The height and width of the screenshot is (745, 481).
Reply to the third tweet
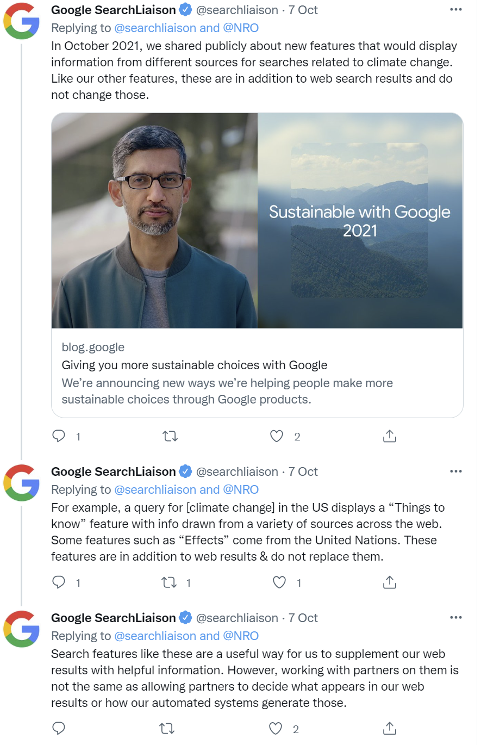pos(59,728)
